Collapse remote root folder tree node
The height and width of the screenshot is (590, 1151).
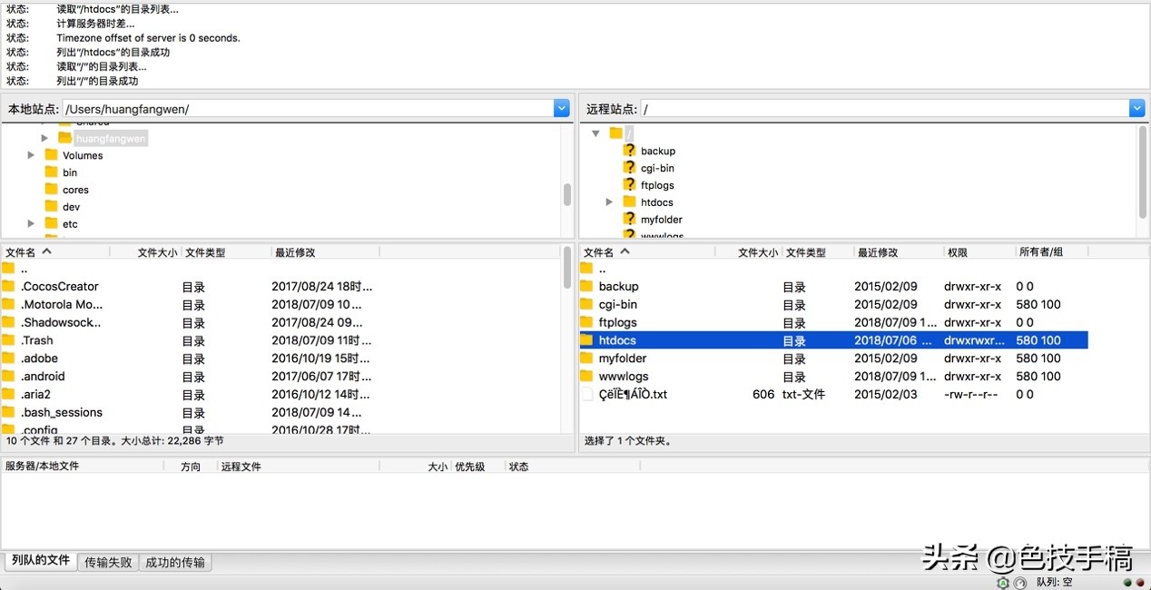tap(596, 133)
